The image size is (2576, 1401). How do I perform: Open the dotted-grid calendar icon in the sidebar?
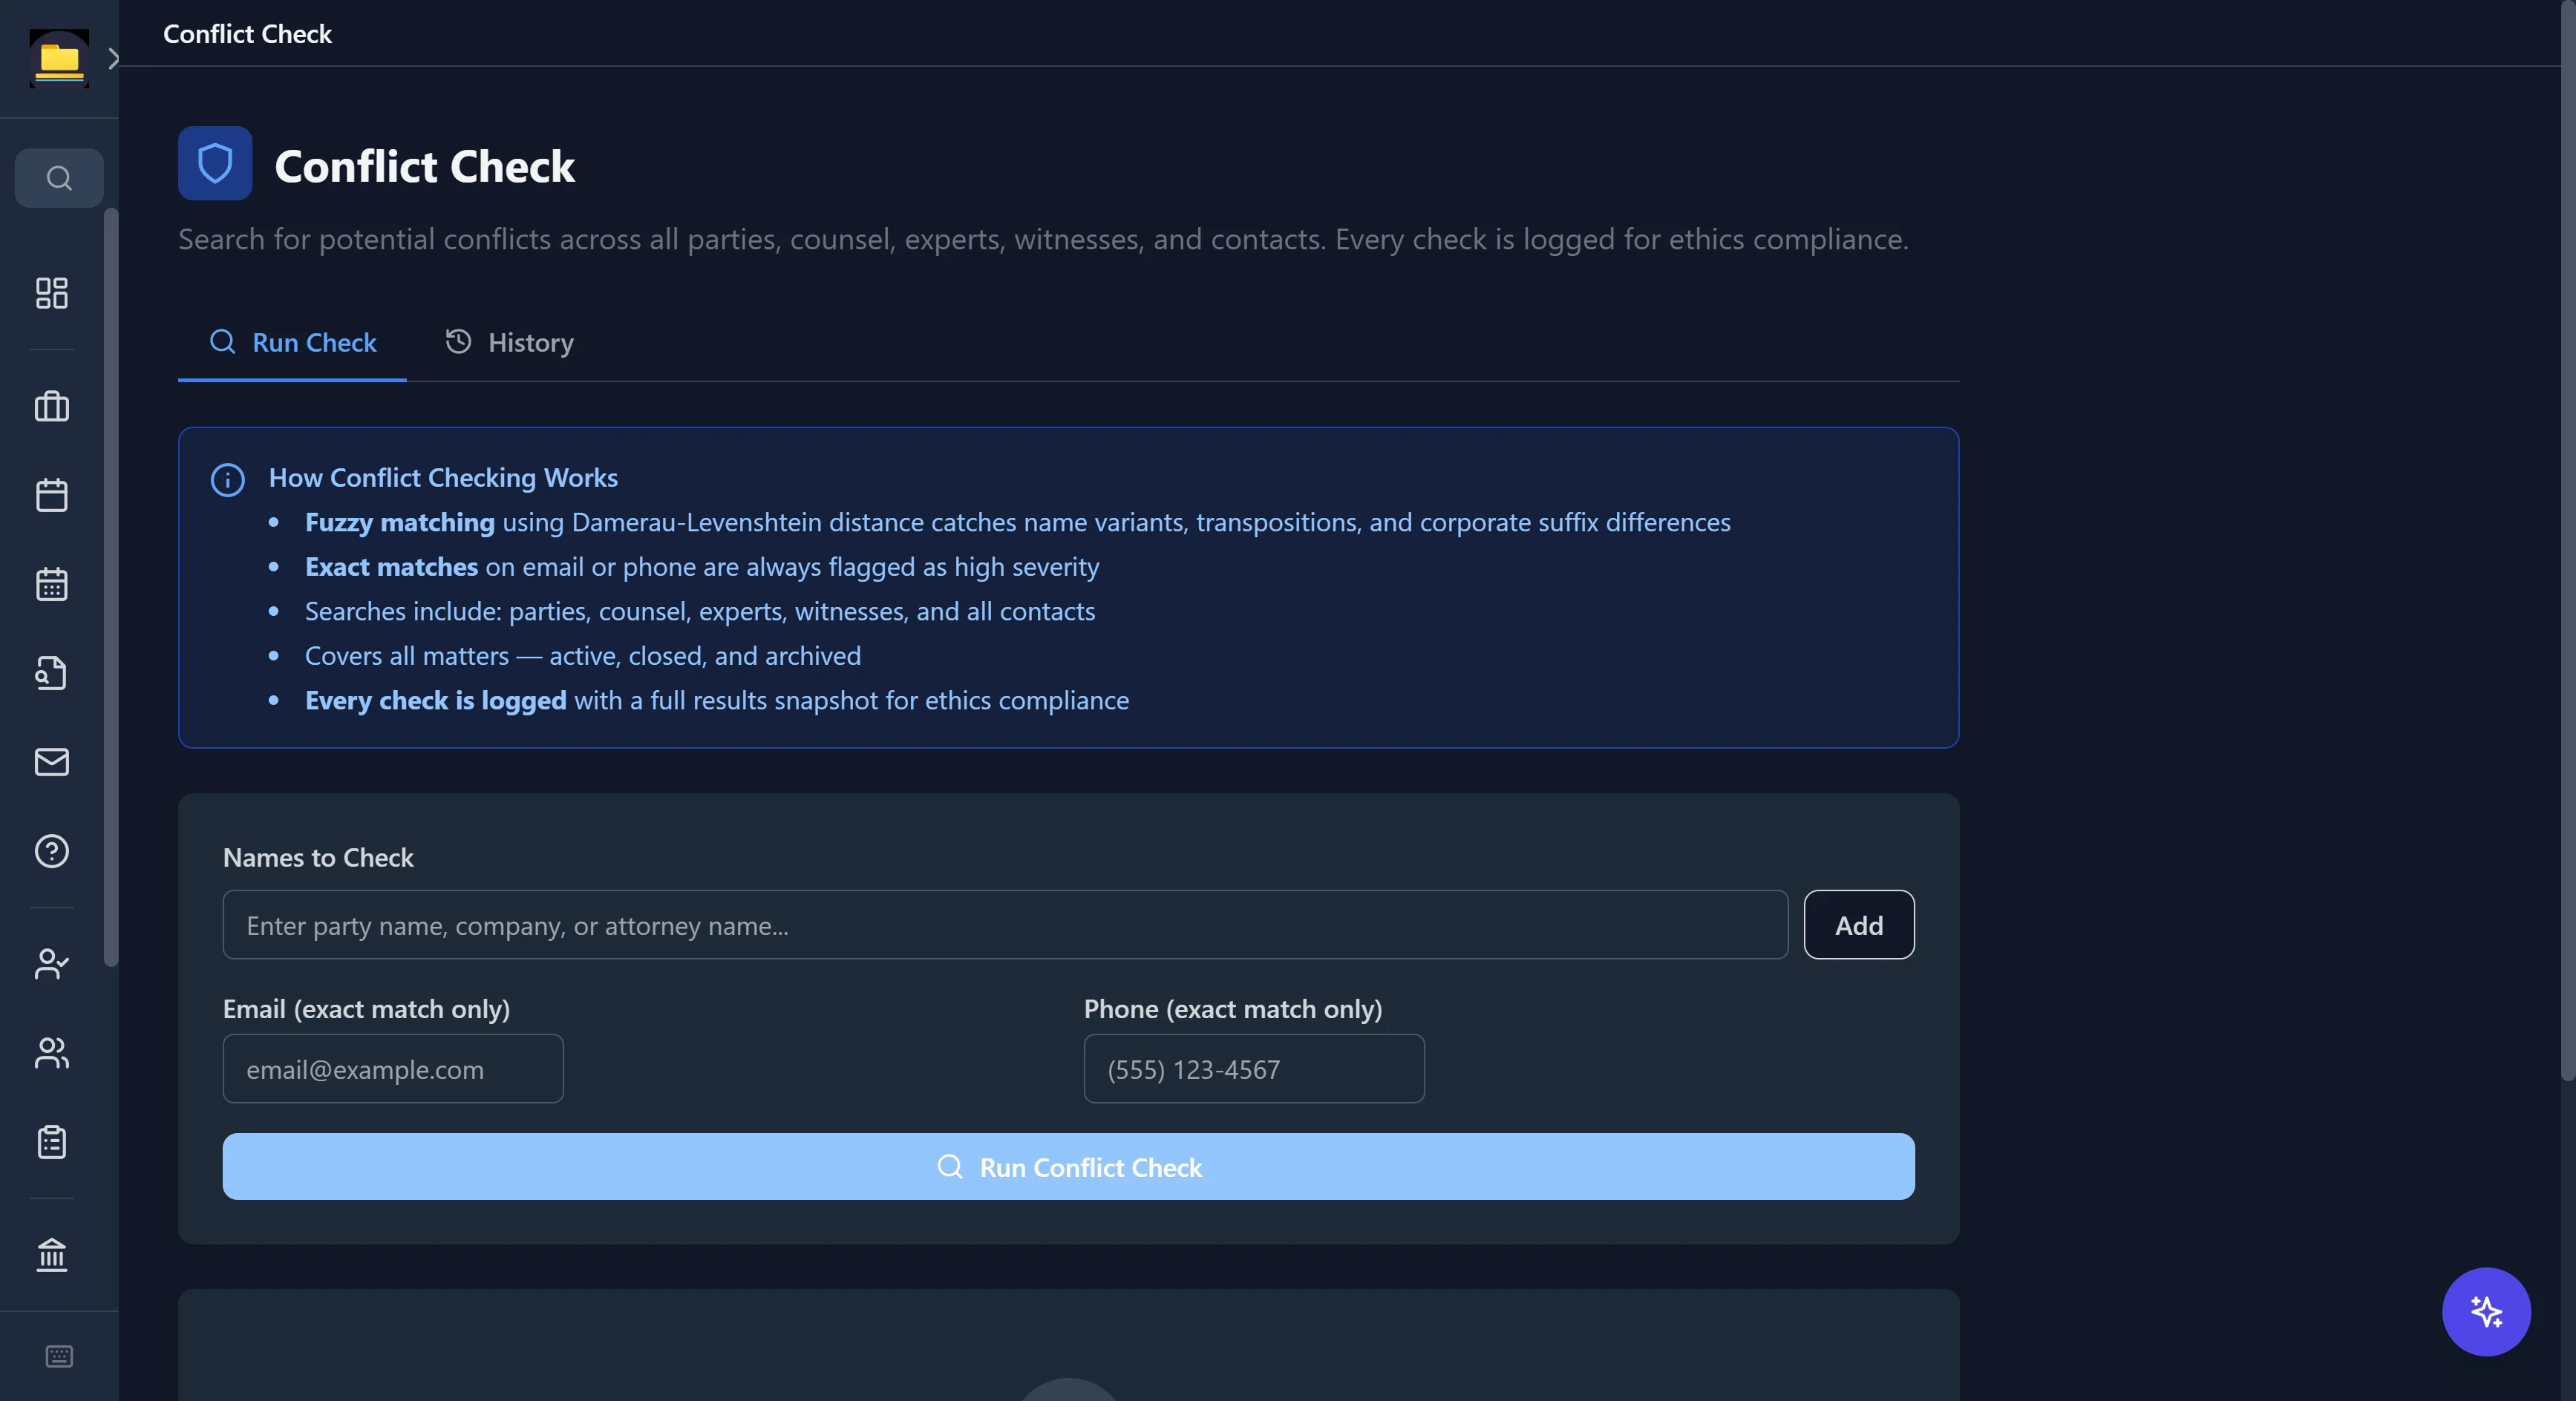click(x=52, y=583)
